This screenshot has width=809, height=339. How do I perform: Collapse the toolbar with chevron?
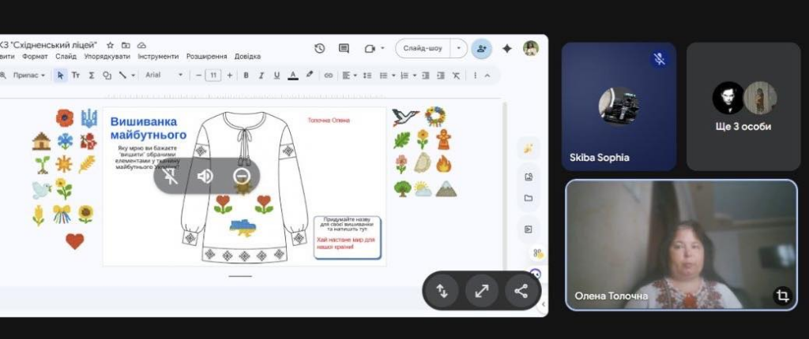click(487, 75)
